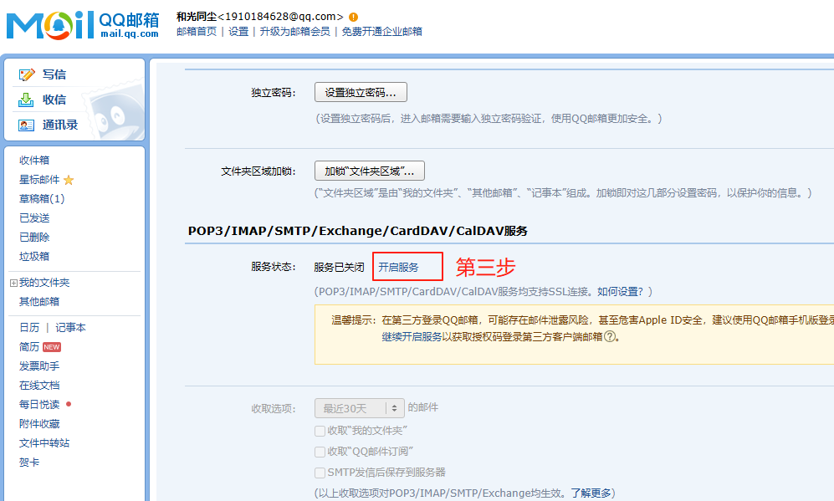The height and width of the screenshot is (501, 834).
Task: Click the help question mark icon in tip
Action: 610,337
